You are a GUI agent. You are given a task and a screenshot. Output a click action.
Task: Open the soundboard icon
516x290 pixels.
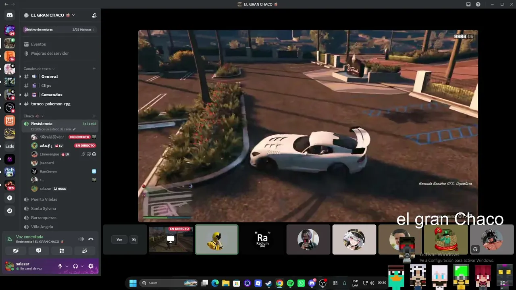(85, 251)
